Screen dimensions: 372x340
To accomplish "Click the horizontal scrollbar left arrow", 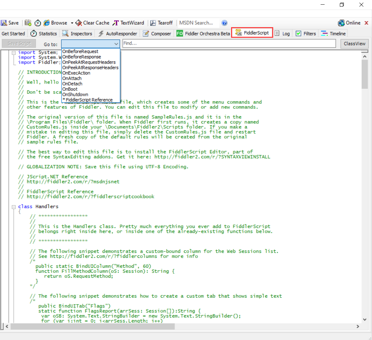I will click(x=7, y=326).
